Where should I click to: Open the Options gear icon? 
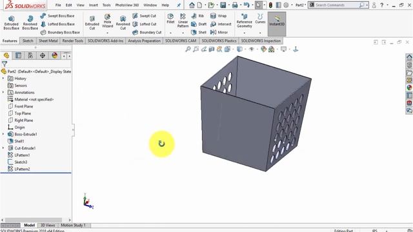[286, 5]
